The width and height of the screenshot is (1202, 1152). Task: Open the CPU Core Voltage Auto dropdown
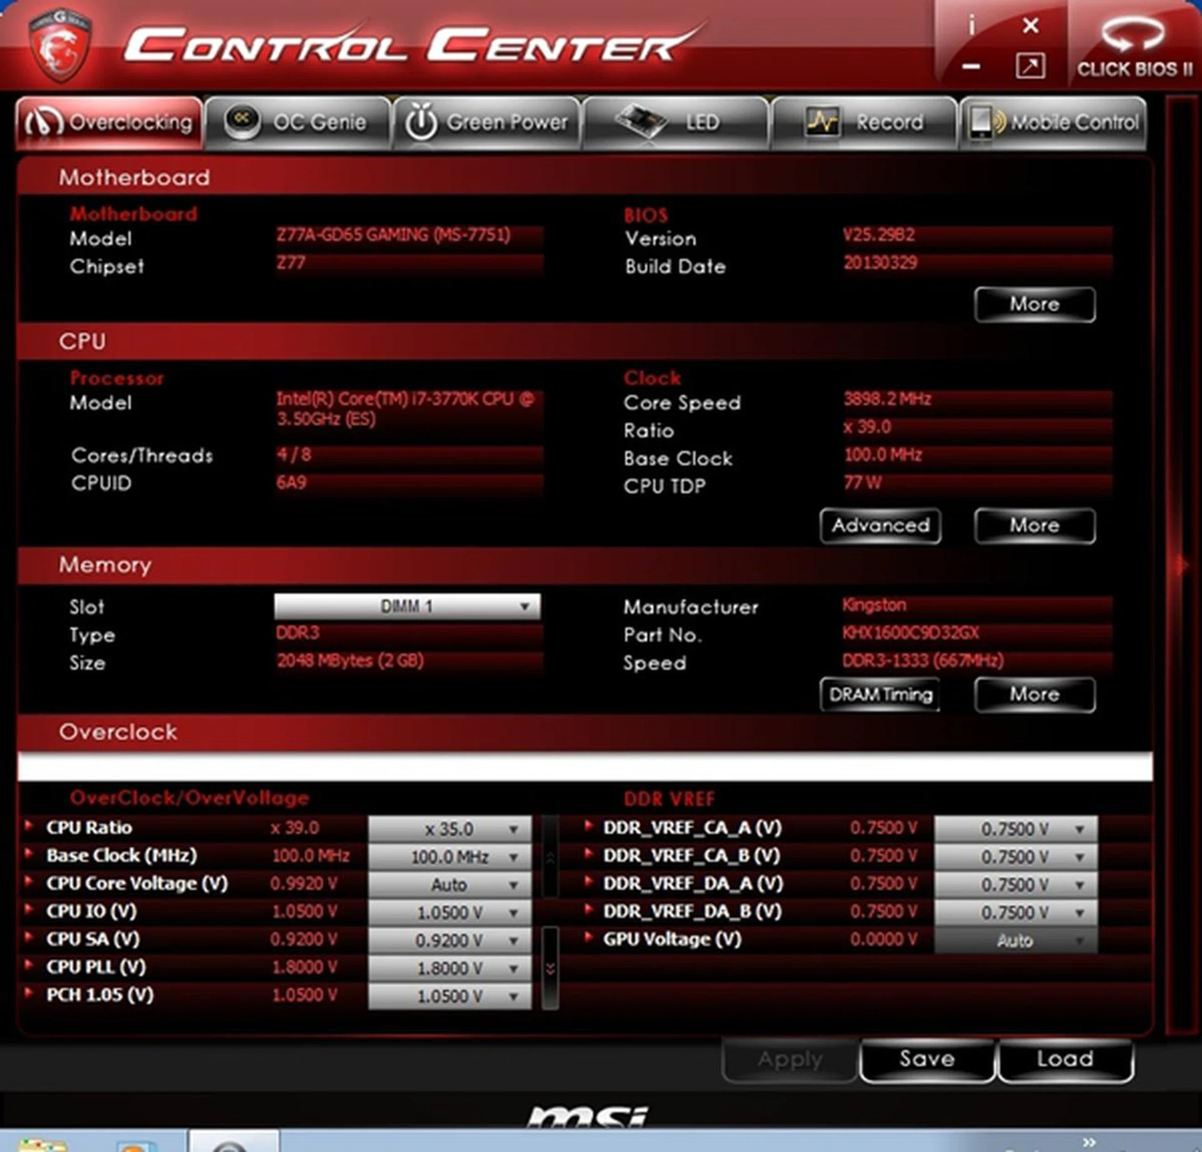click(x=449, y=885)
